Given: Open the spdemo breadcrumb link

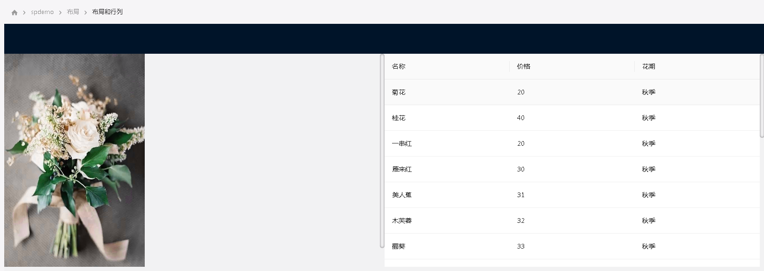Looking at the screenshot, I should (42, 12).
